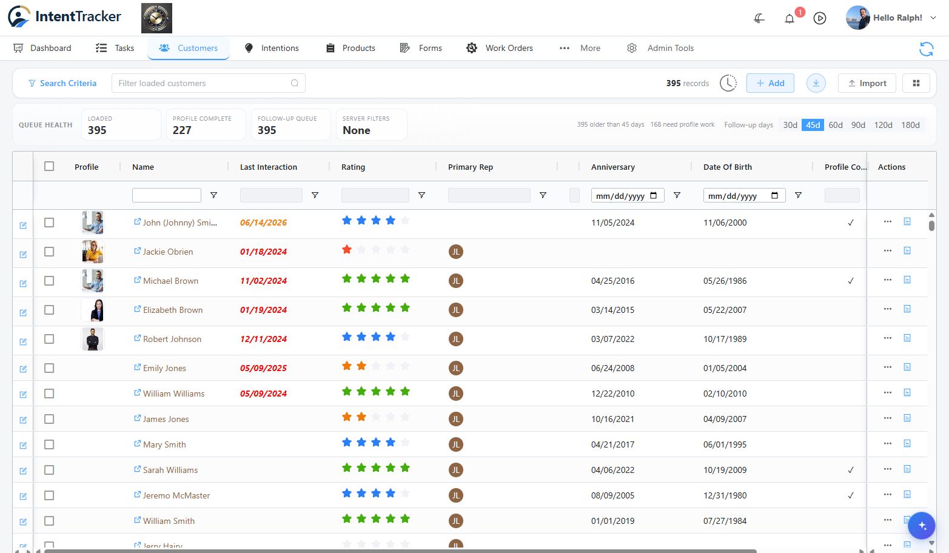Open the notifications bell
949x553 pixels.
click(790, 18)
